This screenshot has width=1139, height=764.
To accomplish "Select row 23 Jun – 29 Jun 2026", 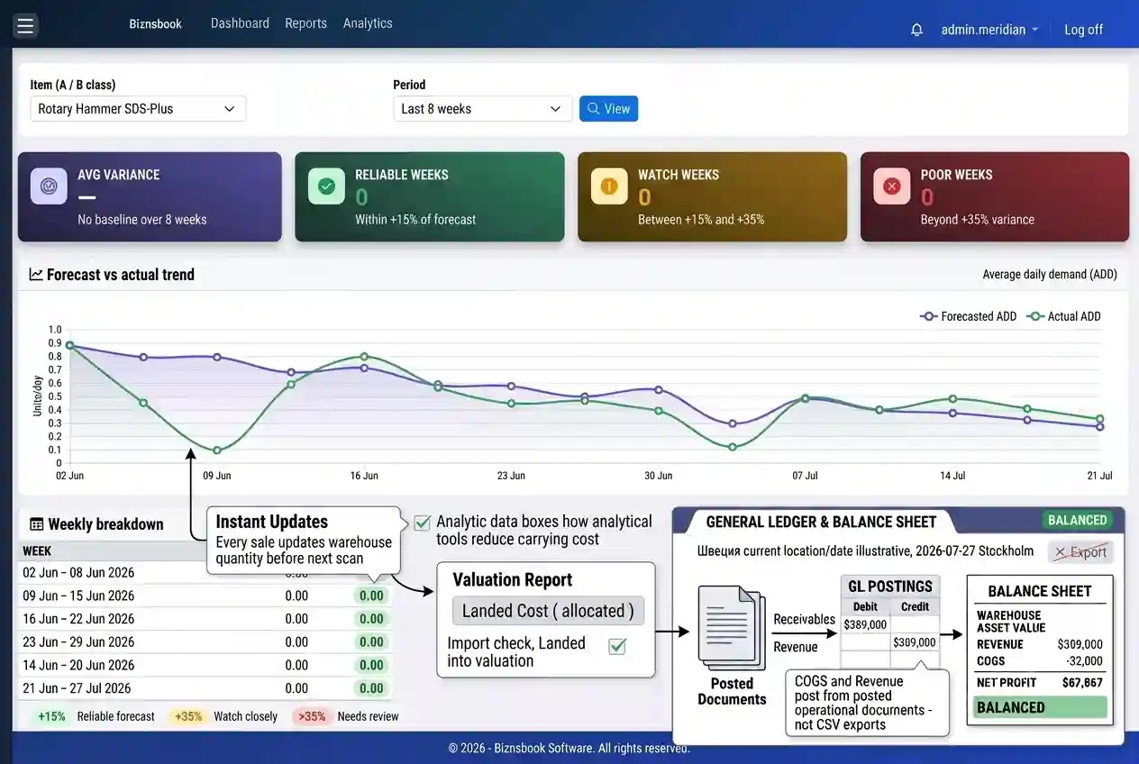I will 205,642.
